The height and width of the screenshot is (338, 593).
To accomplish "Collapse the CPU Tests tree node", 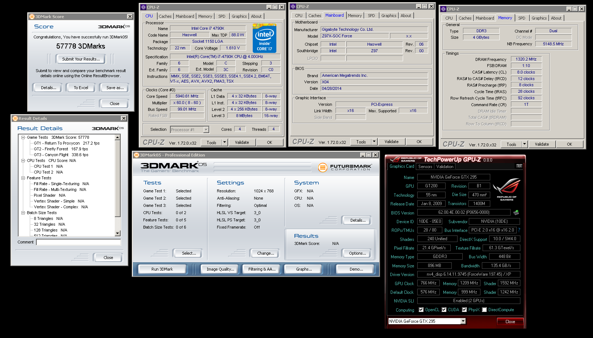I will [23, 161].
